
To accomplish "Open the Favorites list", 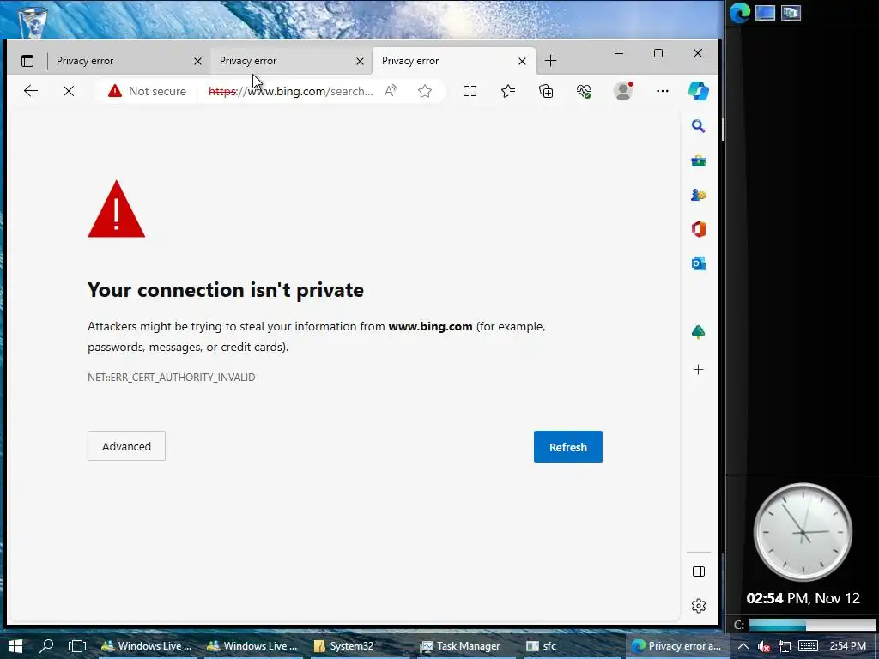I will (x=508, y=91).
